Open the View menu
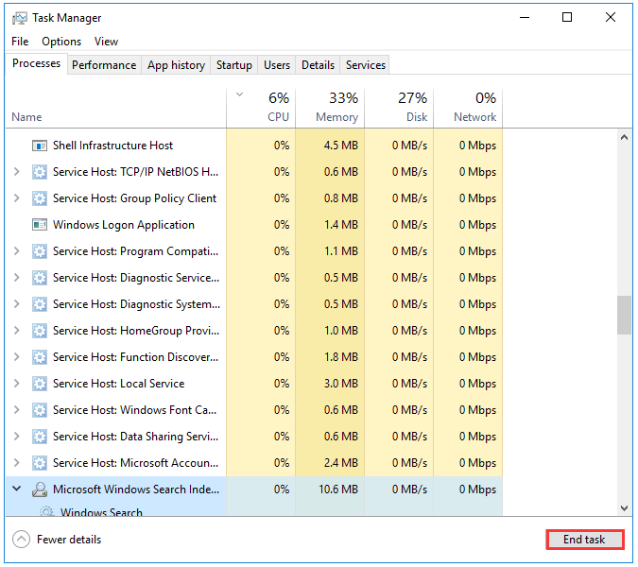Screen dimensions: 638x567 tap(106, 42)
